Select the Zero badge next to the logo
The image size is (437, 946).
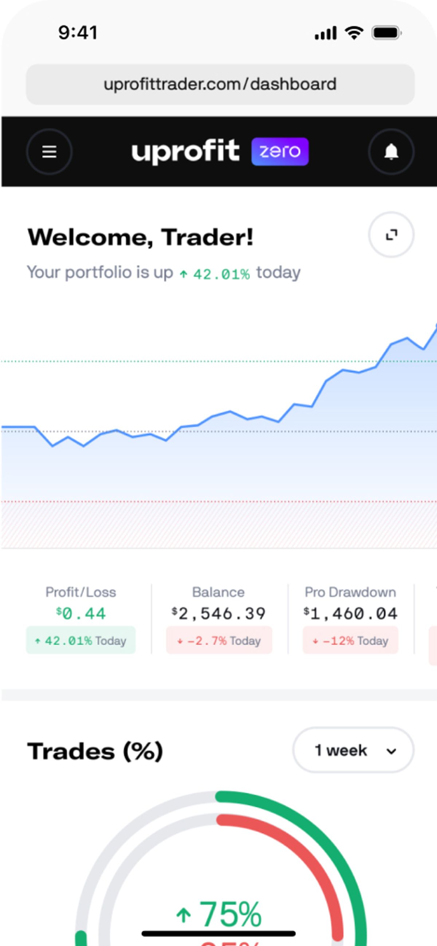point(280,151)
